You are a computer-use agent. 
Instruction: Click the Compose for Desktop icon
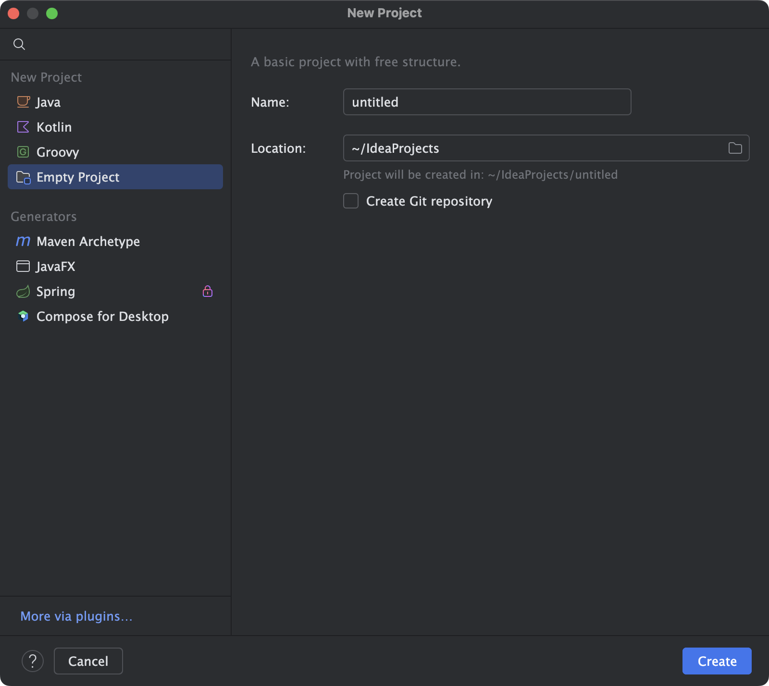point(23,316)
